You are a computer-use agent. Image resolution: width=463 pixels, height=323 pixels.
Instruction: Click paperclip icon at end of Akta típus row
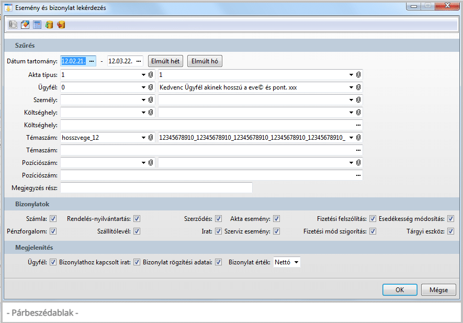coord(359,75)
